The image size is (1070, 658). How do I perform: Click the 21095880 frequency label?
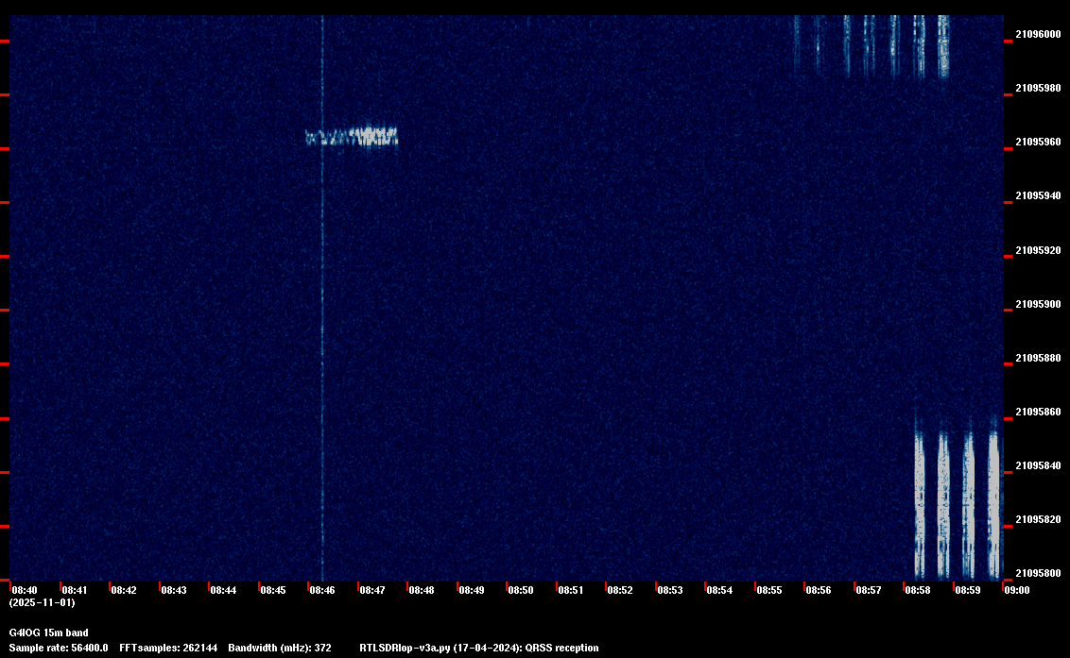pos(1038,358)
